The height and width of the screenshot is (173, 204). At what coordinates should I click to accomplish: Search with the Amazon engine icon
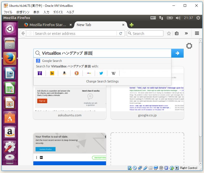click(x=64, y=73)
